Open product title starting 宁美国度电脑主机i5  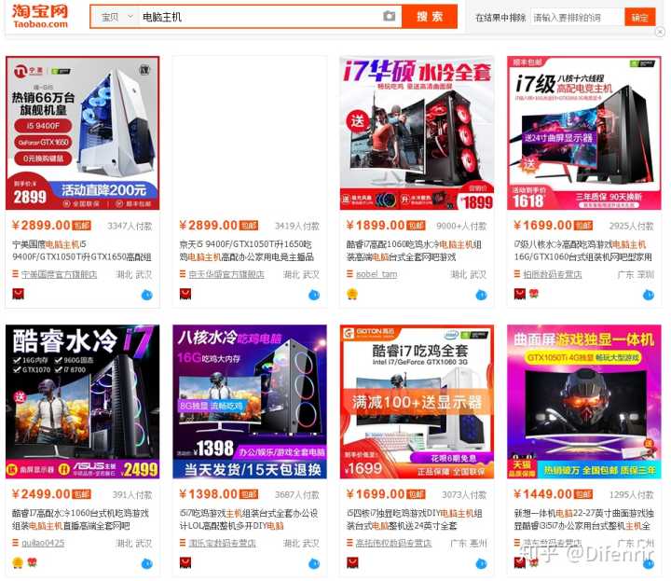(x=81, y=251)
